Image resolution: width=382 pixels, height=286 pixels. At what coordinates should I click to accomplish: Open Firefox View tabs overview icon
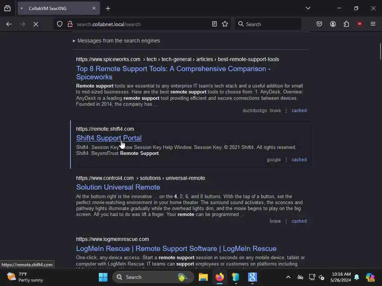(x=7, y=8)
